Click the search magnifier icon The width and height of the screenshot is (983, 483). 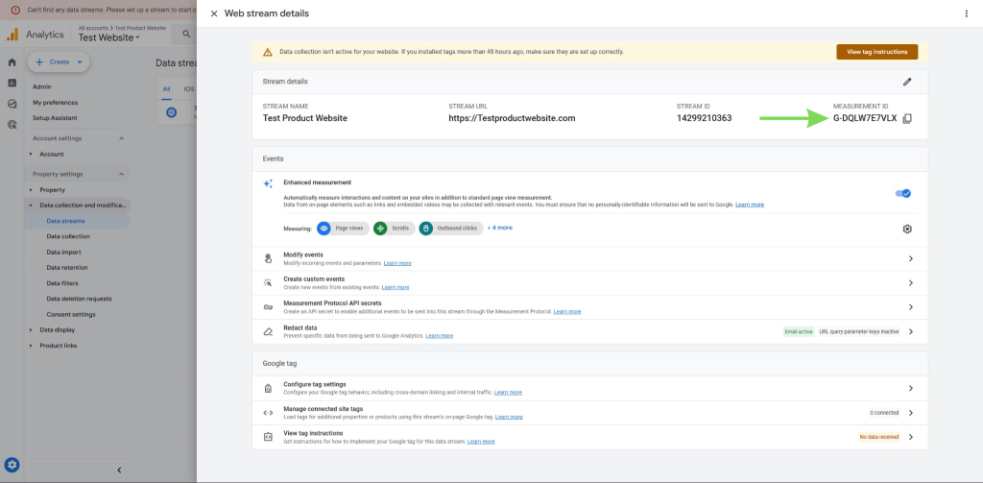coord(186,34)
